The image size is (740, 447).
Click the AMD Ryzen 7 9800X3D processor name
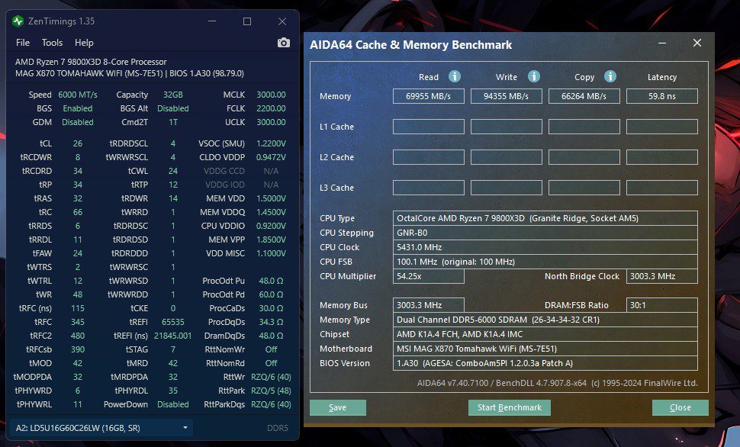point(91,62)
